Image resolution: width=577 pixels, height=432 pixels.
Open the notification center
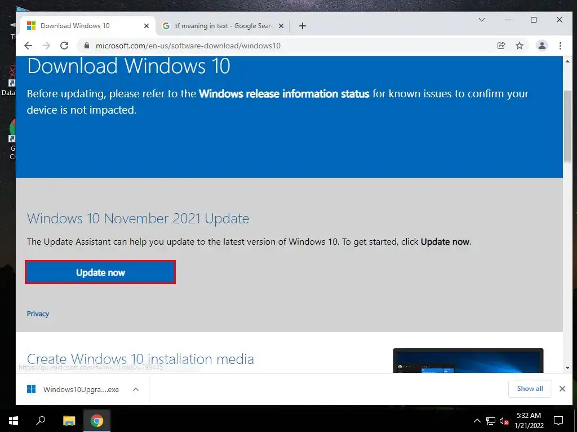click(x=558, y=421)
